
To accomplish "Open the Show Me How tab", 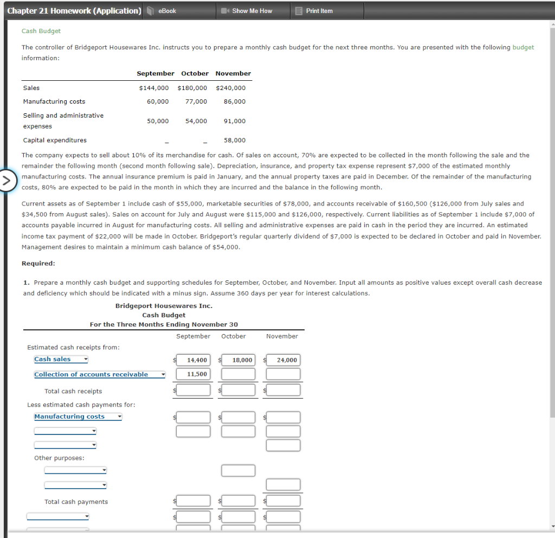I will point(253,11).
